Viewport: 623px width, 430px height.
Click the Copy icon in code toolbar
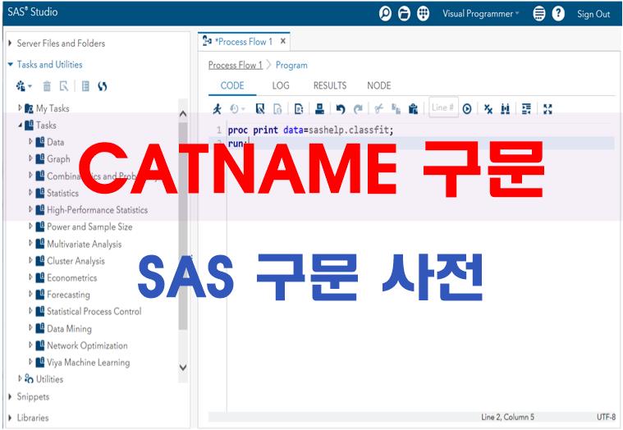click(x=396, y=108)
